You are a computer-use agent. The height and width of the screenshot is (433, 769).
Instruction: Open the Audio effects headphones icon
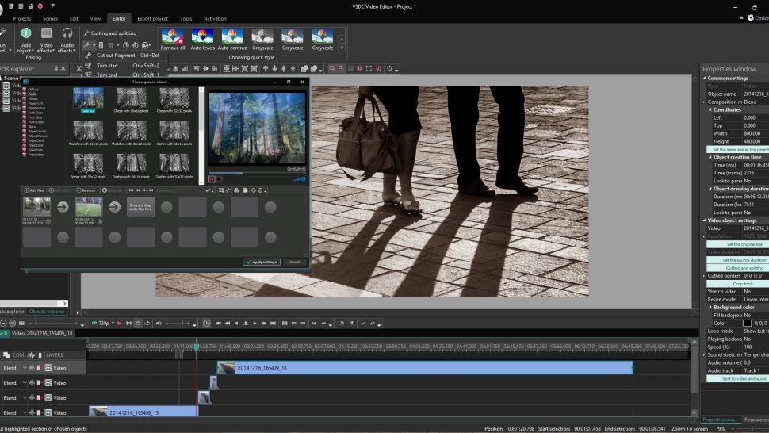click(x=67, y=33)
